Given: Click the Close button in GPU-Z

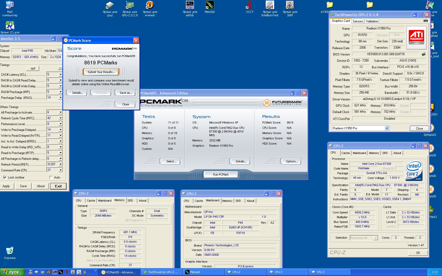Looking at the screenshot, I should click(419, 129).
